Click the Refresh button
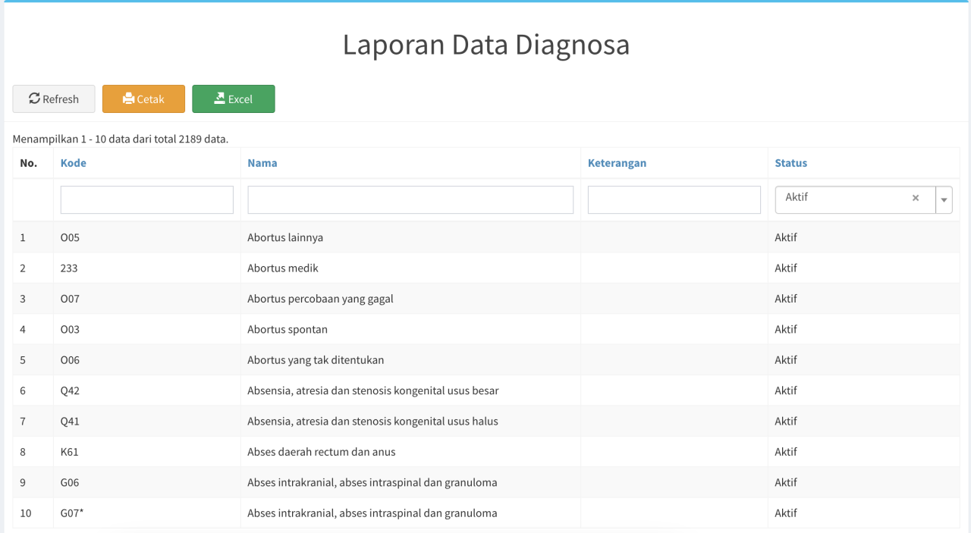Screen dimensions: 971x533 [54, 99]
